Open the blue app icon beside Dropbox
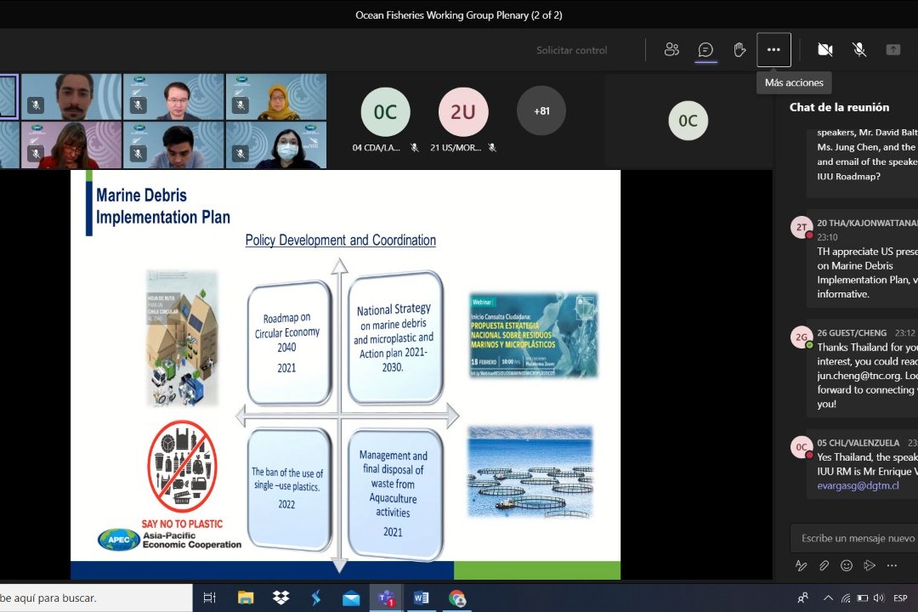918x612 pixels. pos(316,598)
